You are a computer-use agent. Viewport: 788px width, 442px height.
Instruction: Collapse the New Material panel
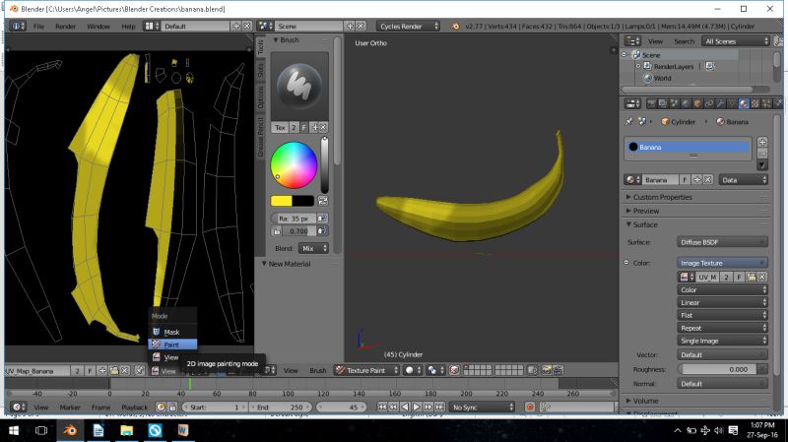pos(264,264)
